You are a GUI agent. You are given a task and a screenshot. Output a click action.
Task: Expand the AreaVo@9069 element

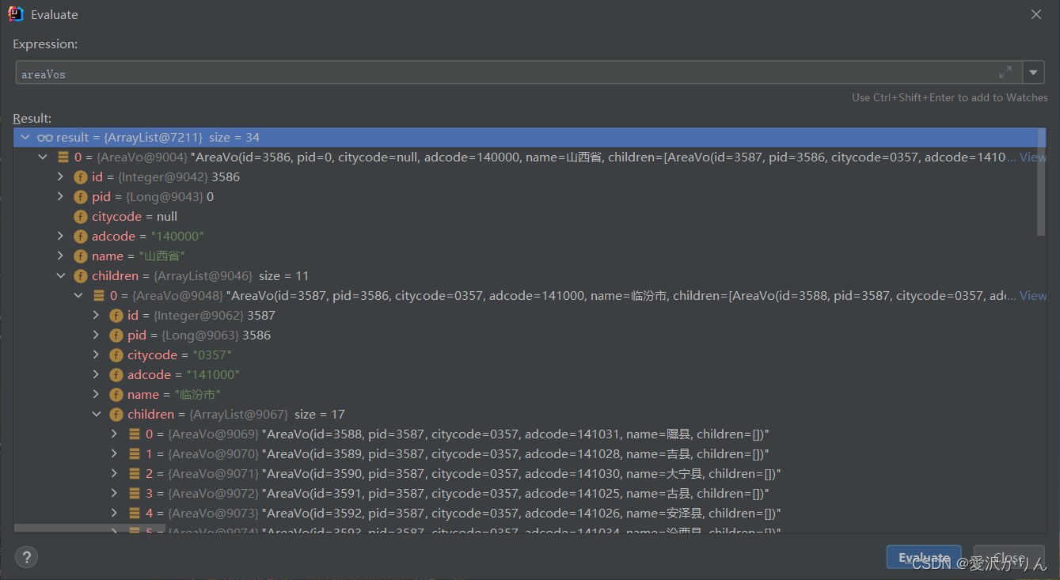point(115,434)
